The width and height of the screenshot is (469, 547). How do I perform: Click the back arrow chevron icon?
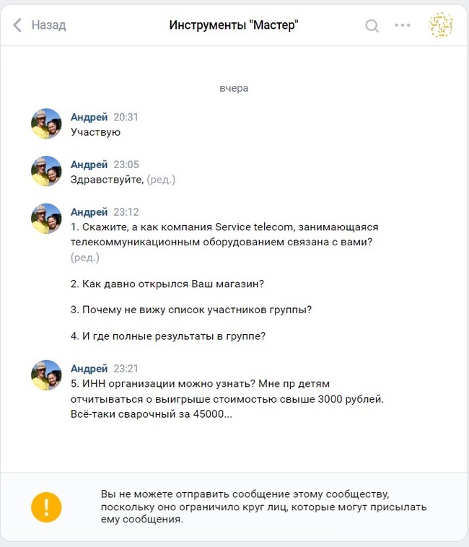pos(17,25)
